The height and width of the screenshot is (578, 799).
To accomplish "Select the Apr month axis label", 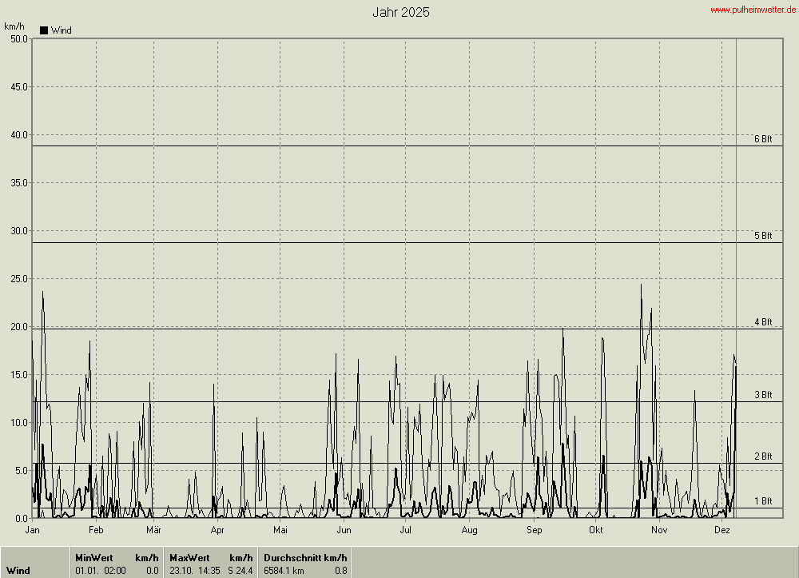I will [217, 530].
